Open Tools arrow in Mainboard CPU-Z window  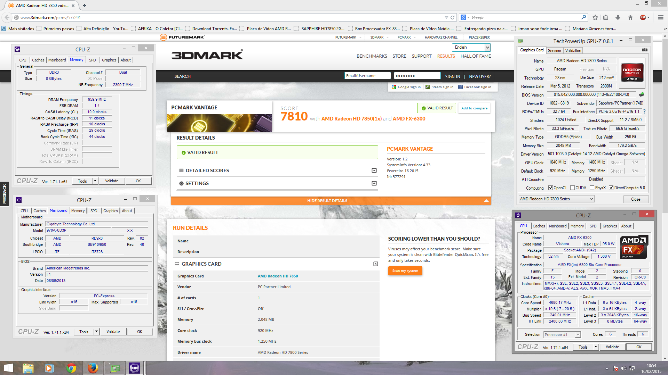pyautogui.click(x=96, y=332)
